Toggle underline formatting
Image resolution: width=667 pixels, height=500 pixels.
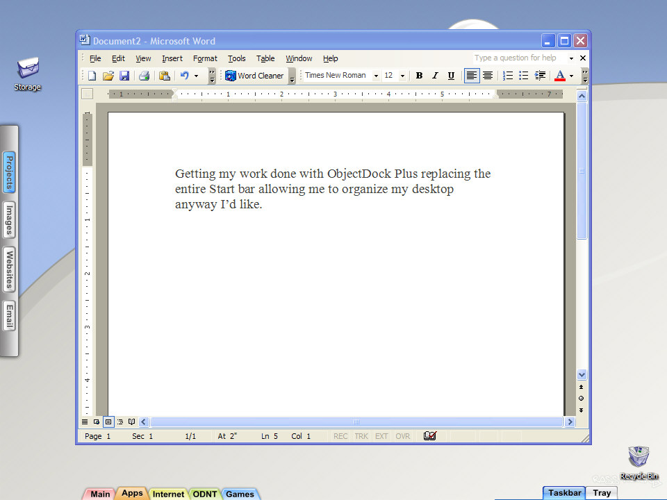tap(451, 76)
